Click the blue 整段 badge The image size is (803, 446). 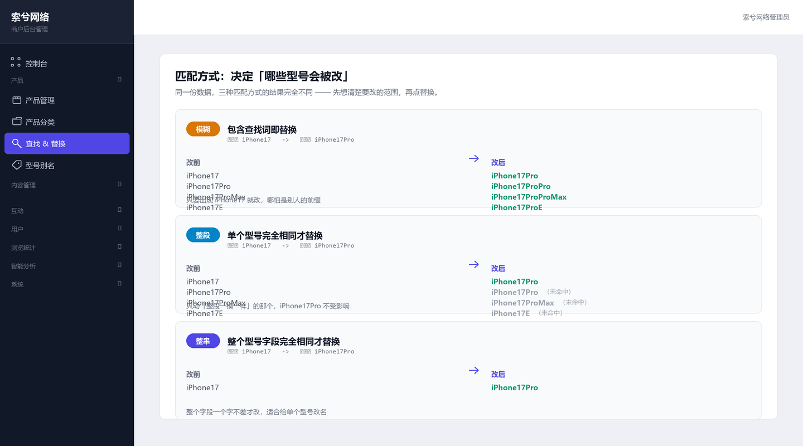203,235
